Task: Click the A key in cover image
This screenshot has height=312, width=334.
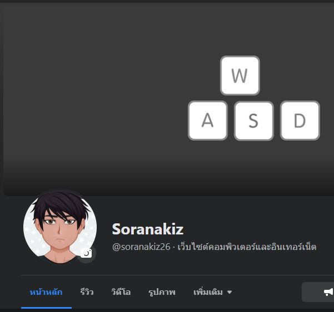Action: (208, 120)
